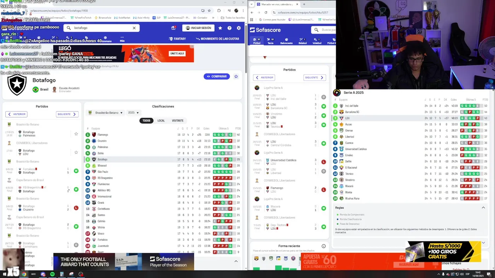This screenshot has width=495, height=278.
Task: Select the TODOS standings tab
Action: (x=146, y=120)
